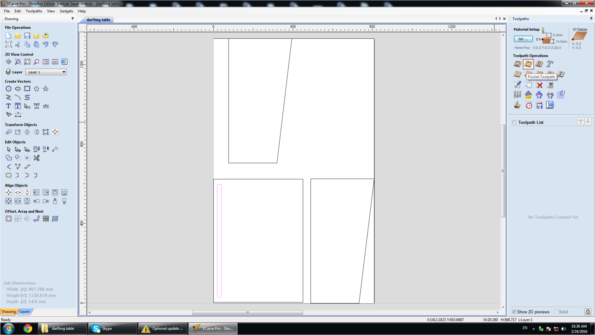This screenshot has height=335, width=595.
Task: Open the Optional update taskbar item
Action: [163, 328]
